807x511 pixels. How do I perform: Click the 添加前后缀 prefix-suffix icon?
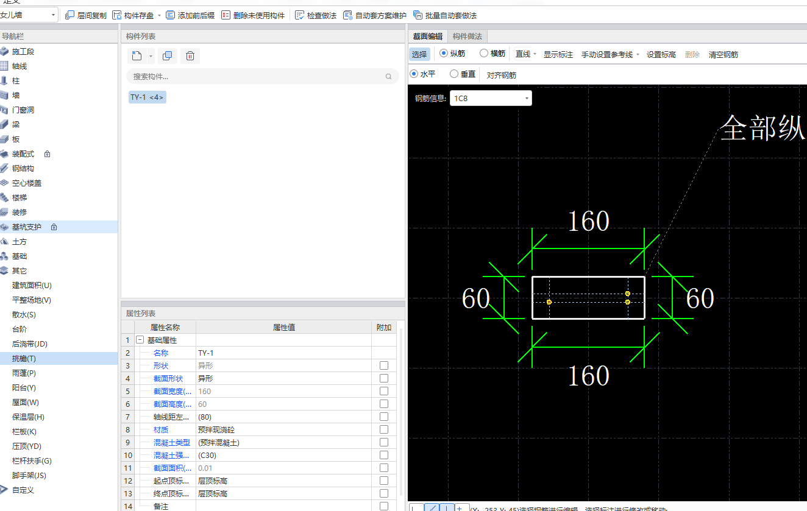click(x=170, y=15)
